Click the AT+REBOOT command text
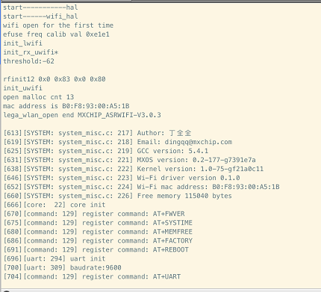Screen dimensions: 321x292 [x=171, y=249]
